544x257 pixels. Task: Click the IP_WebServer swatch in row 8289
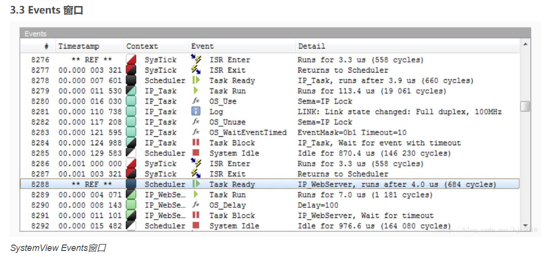(x=131, y=194)
